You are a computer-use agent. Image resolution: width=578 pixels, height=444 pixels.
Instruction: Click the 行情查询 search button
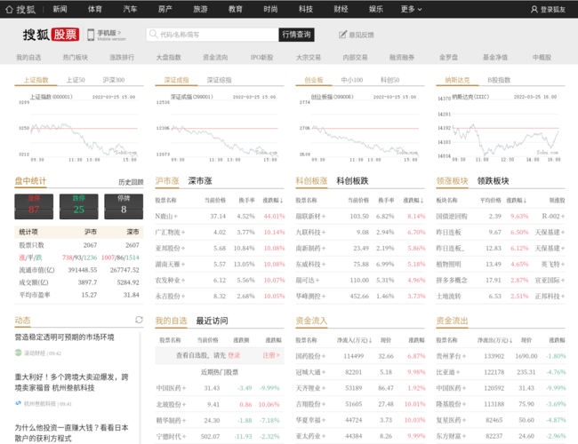(x=297, y=35)
